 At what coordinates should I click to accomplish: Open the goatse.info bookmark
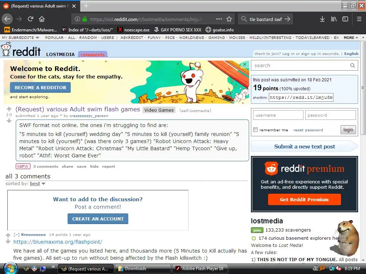pyautogui.click(x=220, y=30)
